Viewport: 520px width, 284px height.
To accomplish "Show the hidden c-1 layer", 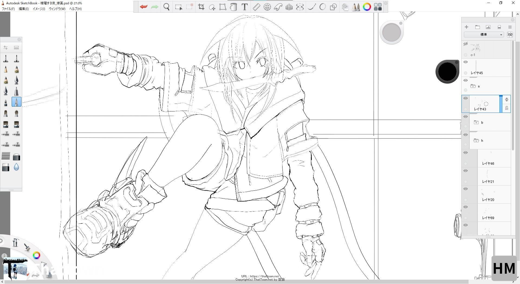I will [x=466, y=44].
